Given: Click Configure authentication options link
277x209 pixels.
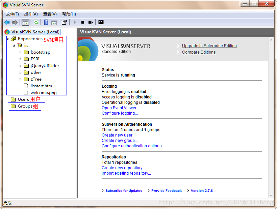Looking at the screenshot, I should (x=133, y=146).
